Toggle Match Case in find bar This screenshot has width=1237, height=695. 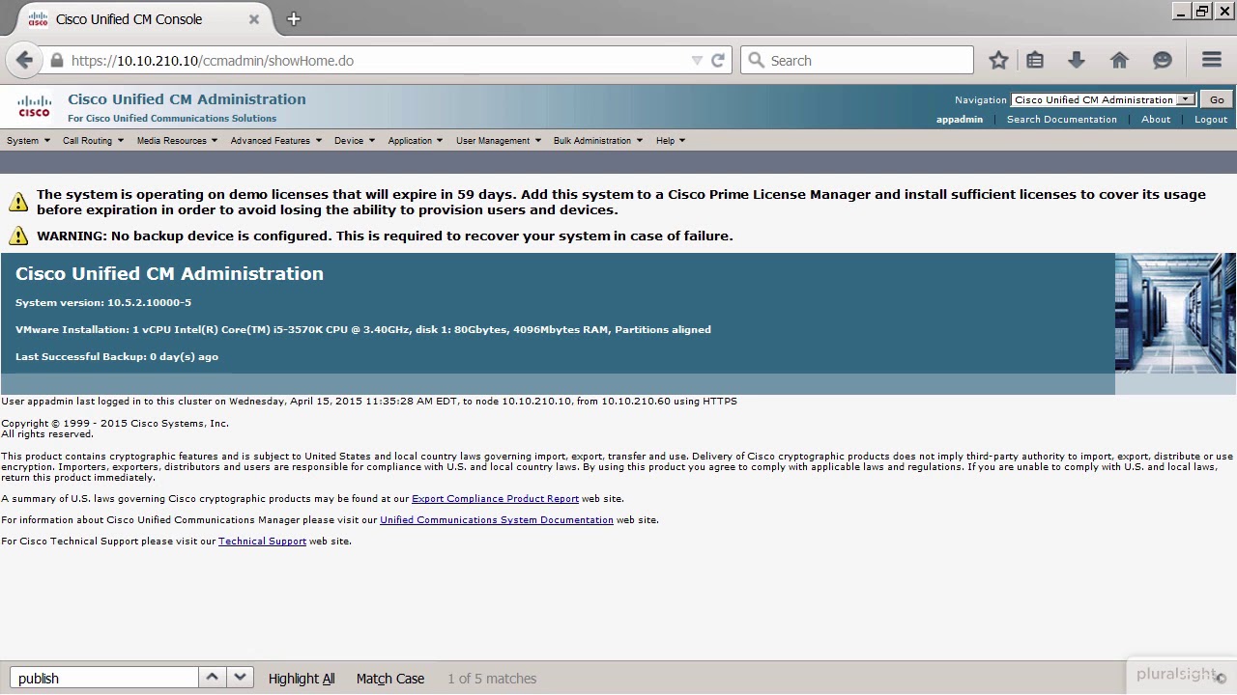390,679
